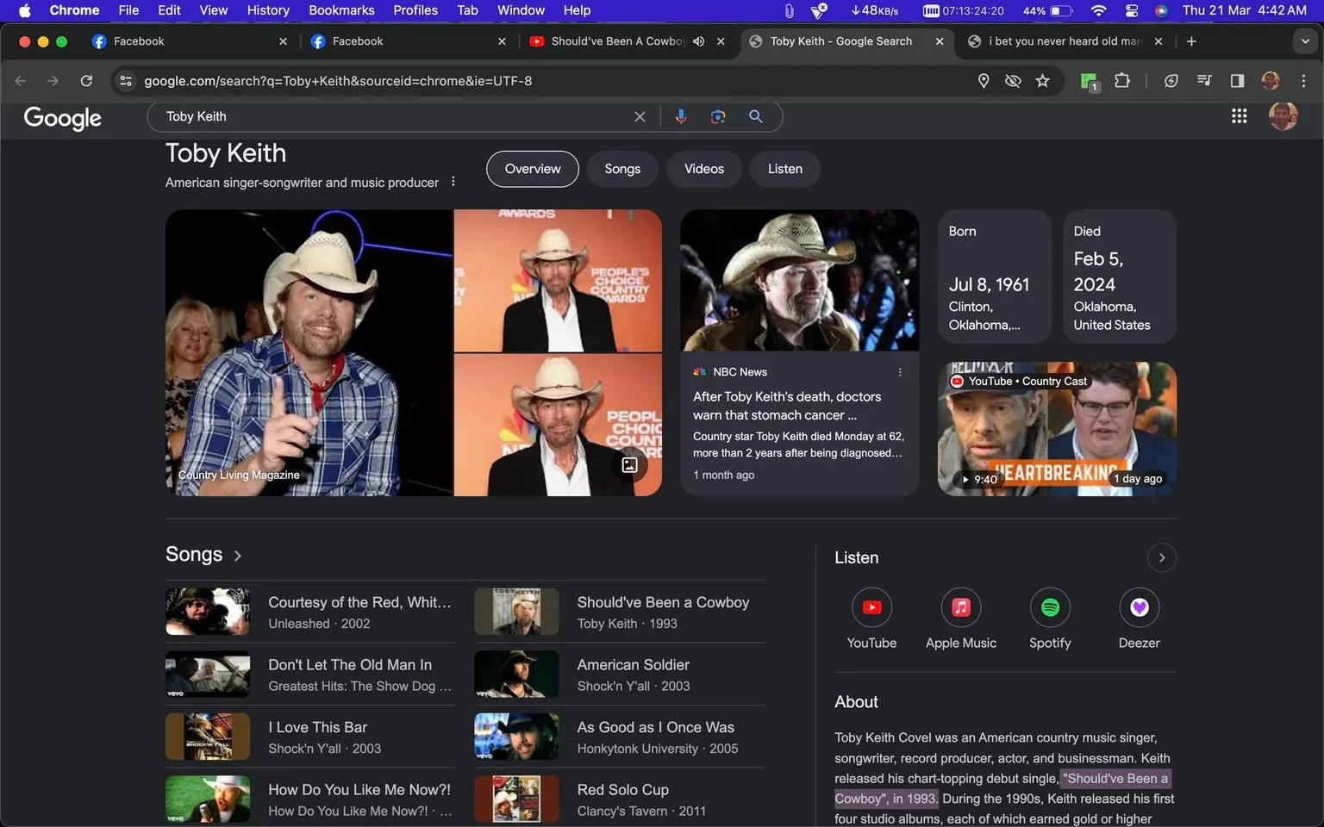
Task: Play the Country Cast YouTube video
Action: coord(1055,428)
